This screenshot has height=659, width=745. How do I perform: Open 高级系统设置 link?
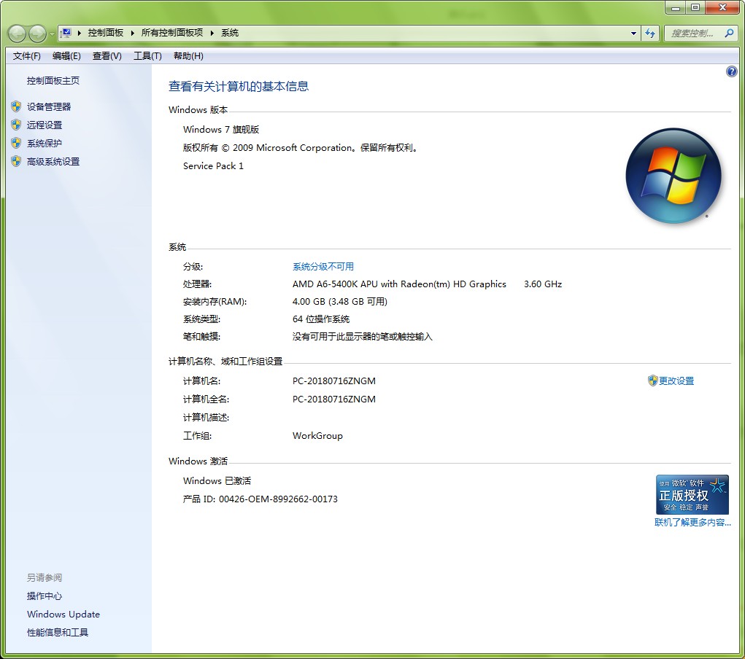click(x=53, y=161)
